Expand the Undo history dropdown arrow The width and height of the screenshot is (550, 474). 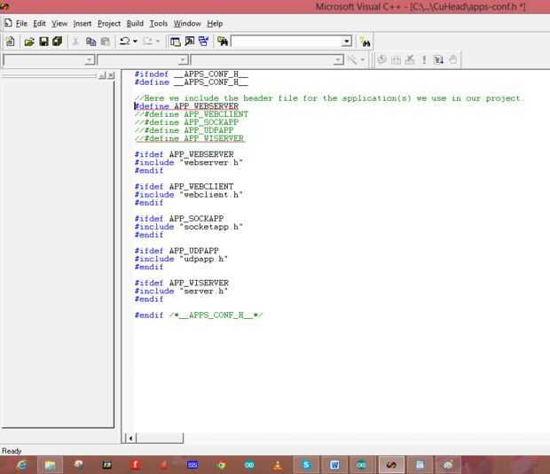[x=136, y=42]
